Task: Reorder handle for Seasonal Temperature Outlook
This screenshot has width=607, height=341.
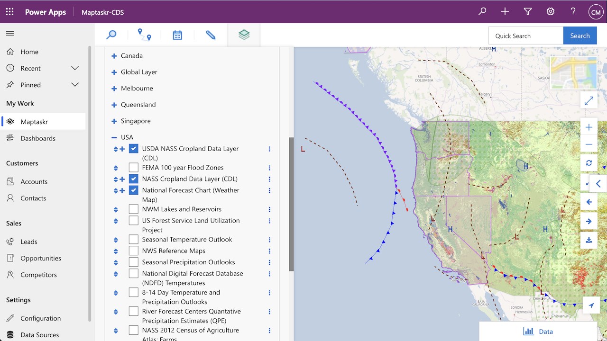Action: click(116, 240)
